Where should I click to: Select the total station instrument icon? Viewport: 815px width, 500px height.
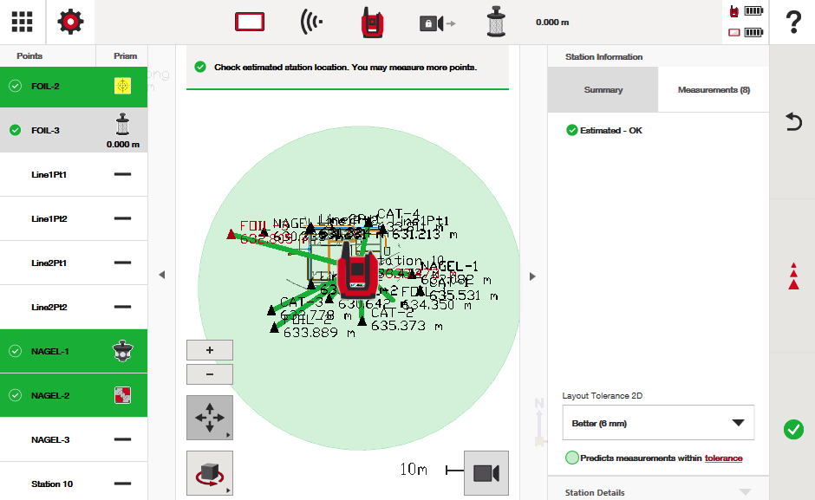tap(374, 23)
